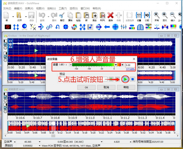The image size is (183, 149).
Task: Open the 工具 (Tools) menu
Action: pos(63,8)
